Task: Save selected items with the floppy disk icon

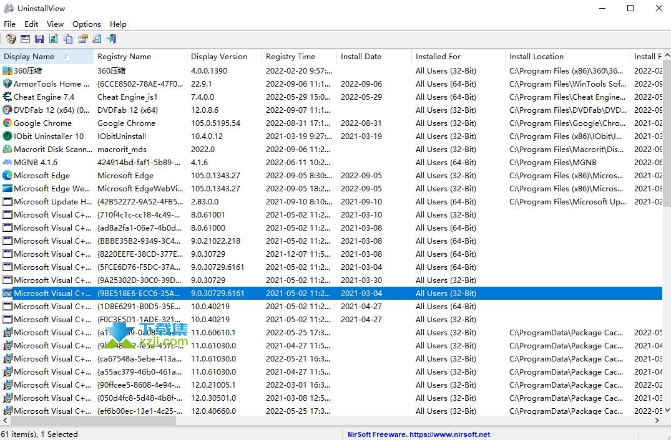Action: [x=39, y=39]
